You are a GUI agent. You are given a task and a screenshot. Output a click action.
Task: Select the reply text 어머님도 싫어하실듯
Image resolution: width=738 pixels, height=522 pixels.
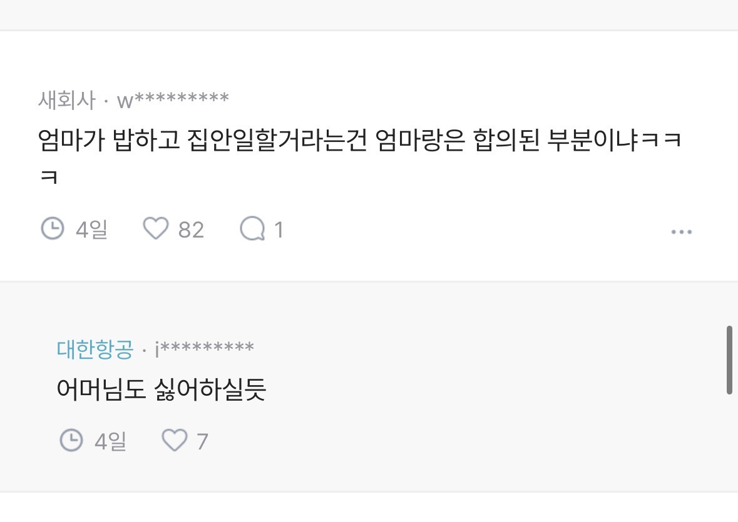pyautogui.click(x=161, y=390)
